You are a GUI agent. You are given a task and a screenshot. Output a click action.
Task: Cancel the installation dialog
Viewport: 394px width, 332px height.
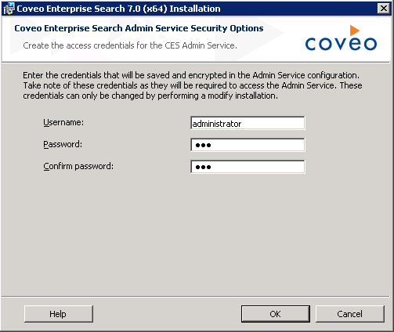point(350,314)
